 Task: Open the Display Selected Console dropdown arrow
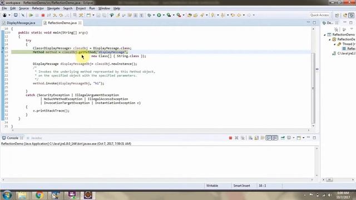pos(294,138)
